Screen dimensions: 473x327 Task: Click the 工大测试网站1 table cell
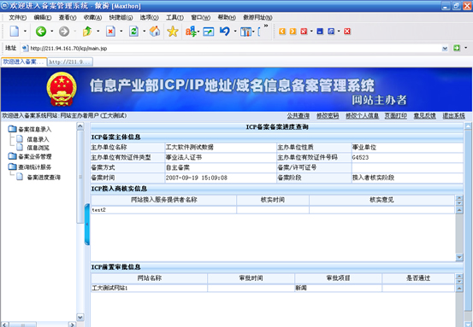point(149,289)
